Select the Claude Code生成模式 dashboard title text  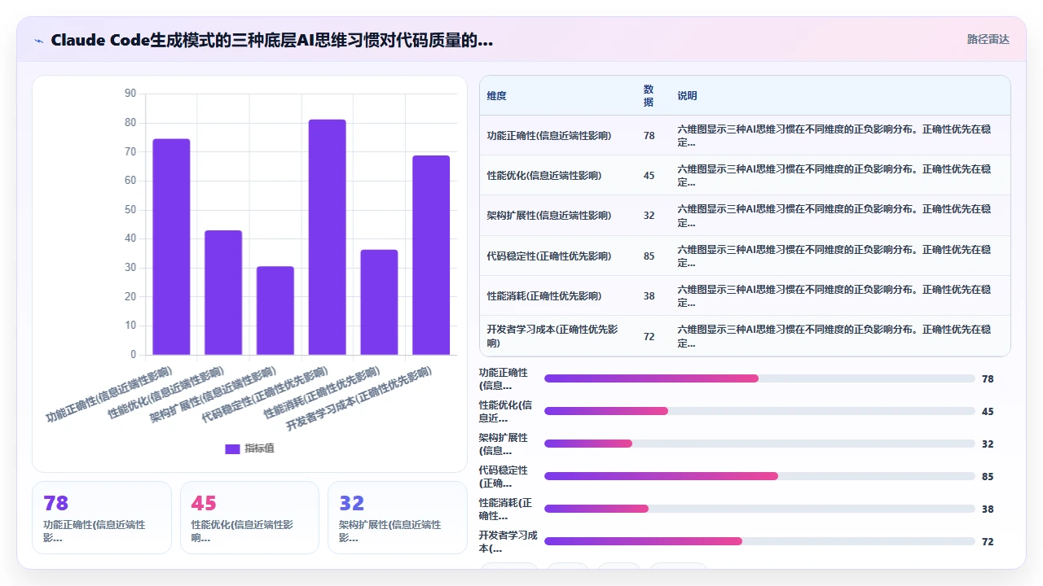tap(271, 40)
